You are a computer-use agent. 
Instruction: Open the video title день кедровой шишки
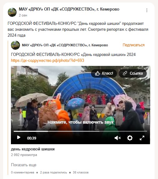(x=33, y=149)
